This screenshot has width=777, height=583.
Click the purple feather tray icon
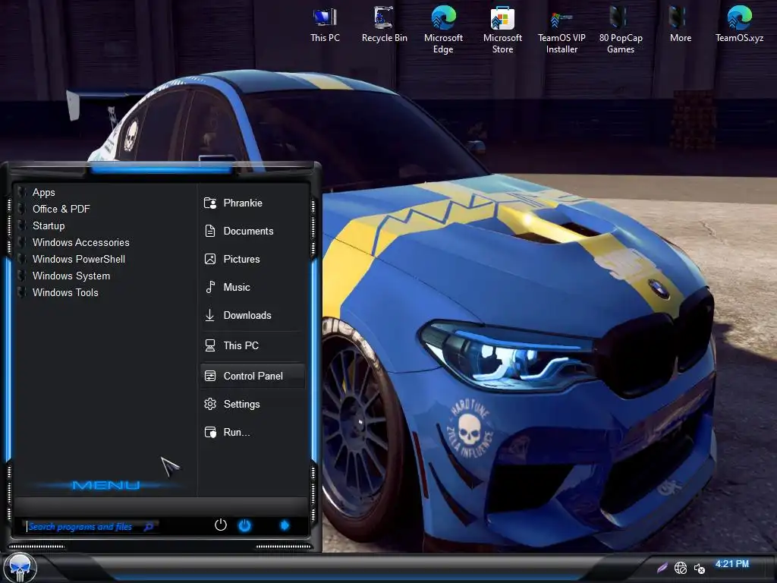[x=662, y=568]
